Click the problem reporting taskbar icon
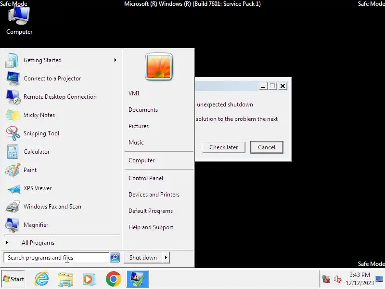Viewport: 385px width, 289px height. click(138, 279)
